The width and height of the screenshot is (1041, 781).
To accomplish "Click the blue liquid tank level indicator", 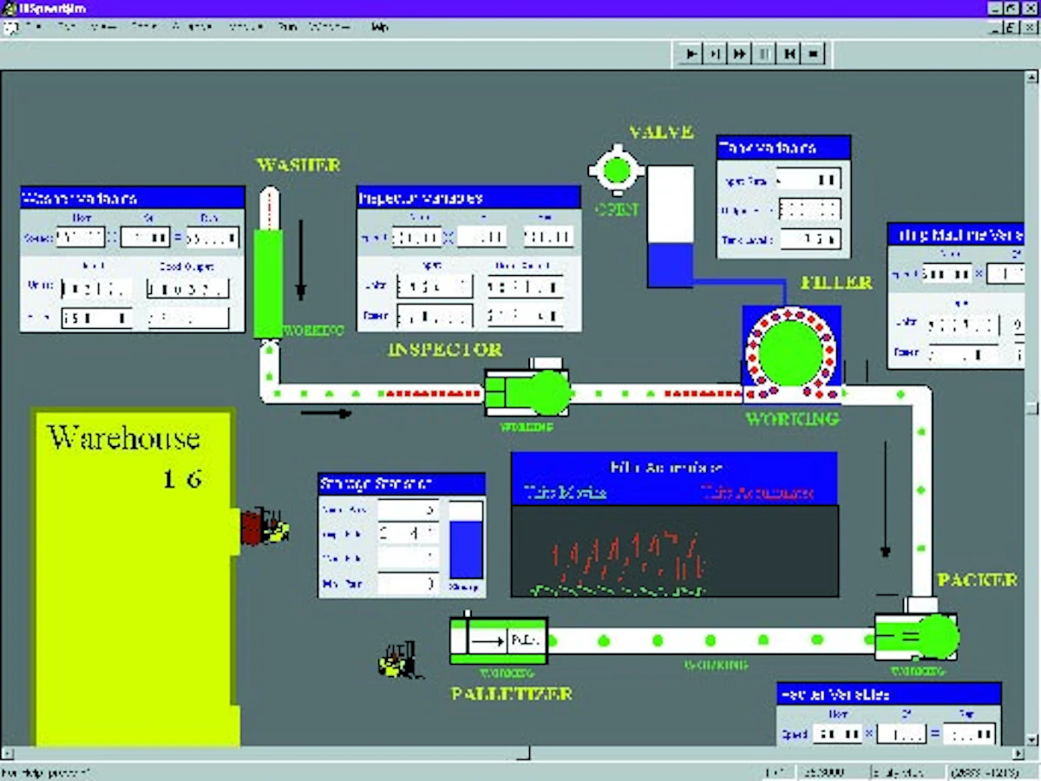I will tap(671, 264).
